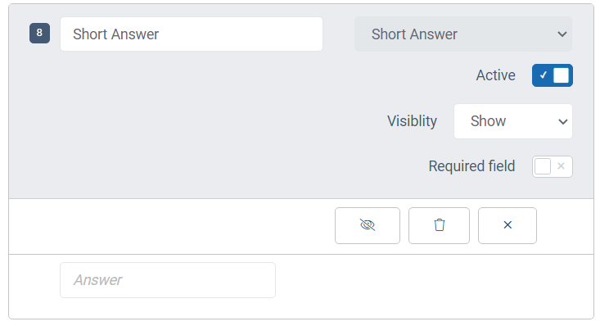This screenshot has width=600, height=326.
Task: Open the Visibility dropdown showing Show
Action: pos(512,121)
